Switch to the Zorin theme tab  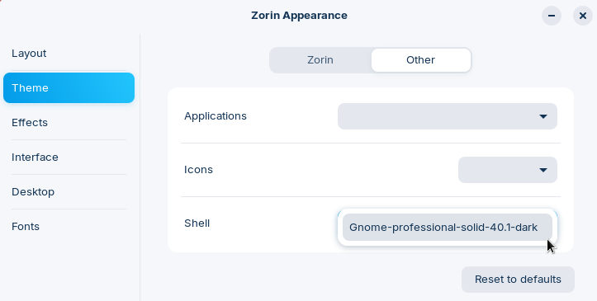pos(320,60)
